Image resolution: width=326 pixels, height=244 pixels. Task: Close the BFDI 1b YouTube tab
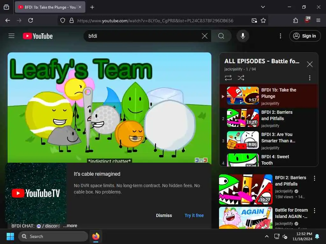(x=80, y=7)
